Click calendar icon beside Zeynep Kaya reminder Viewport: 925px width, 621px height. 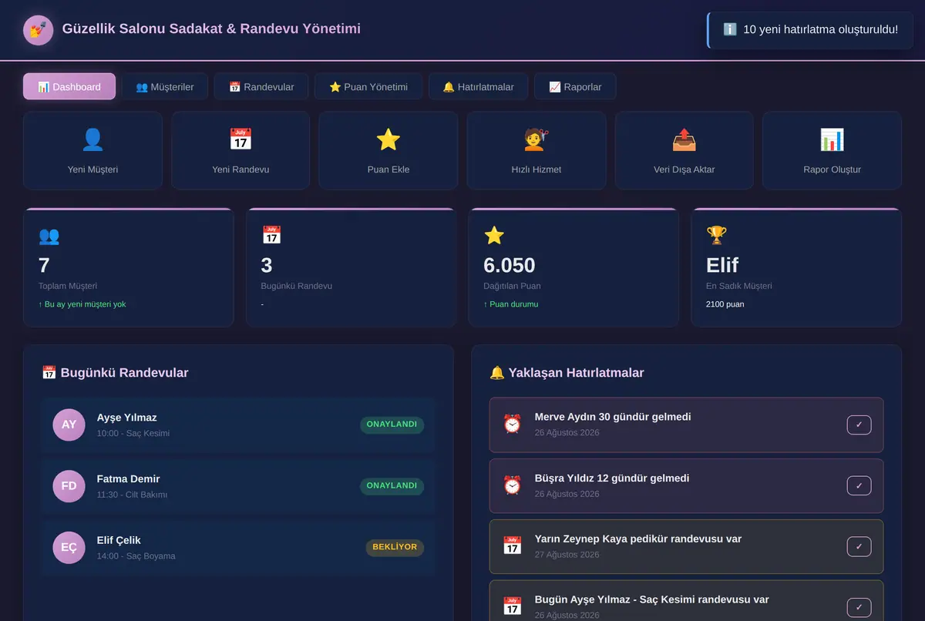(513, 546)
